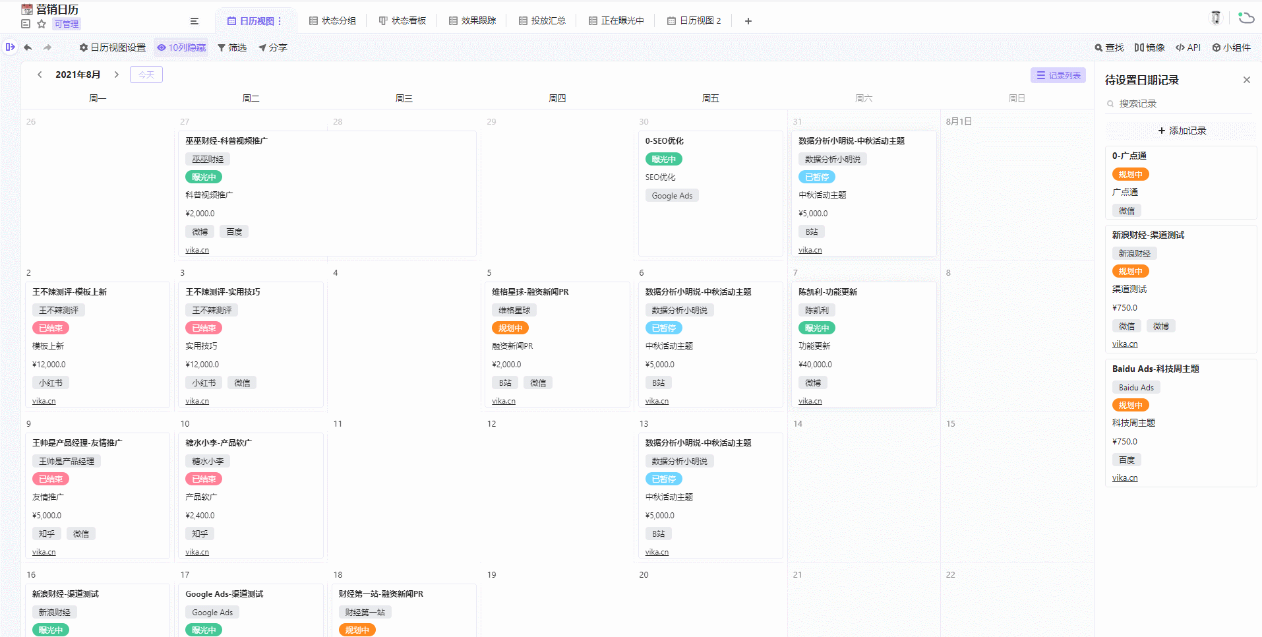Open the mirror option in toolbar
The image size is (1262, 637).
(1149, 47)
